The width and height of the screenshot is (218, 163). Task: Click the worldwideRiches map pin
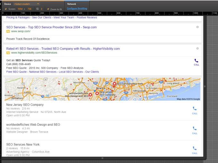(90, 95)
